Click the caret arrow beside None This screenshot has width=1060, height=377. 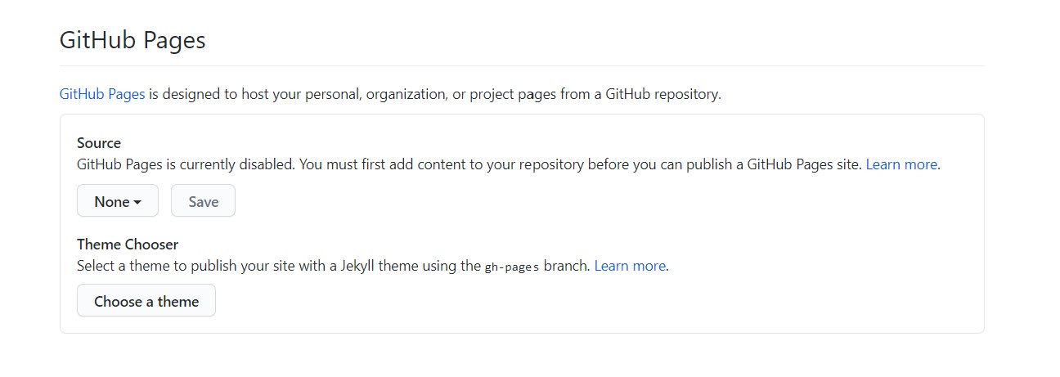pos(137,202)
